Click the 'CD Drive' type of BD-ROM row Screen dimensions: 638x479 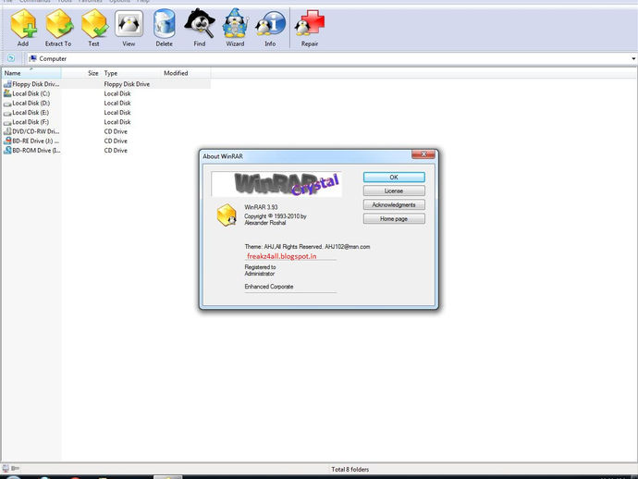click(x=116, y=150)
